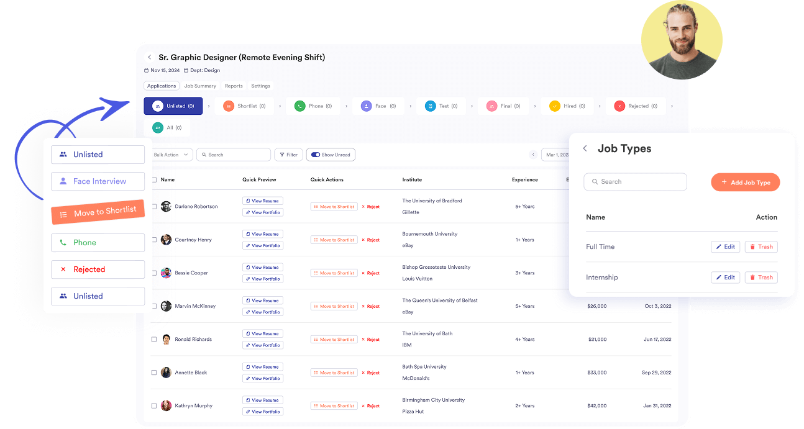Toggle the Show Unread switch
804x429 pixels.
pyautogui.click(x=316, y=155)
